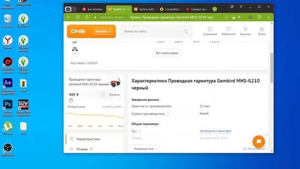Viewport: 300px width, 169px height.
Task: Click the 499 ₽ price text
Action: (74, 95)
